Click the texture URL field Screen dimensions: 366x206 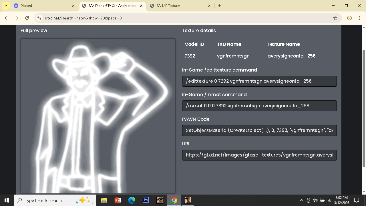point(259,155)
